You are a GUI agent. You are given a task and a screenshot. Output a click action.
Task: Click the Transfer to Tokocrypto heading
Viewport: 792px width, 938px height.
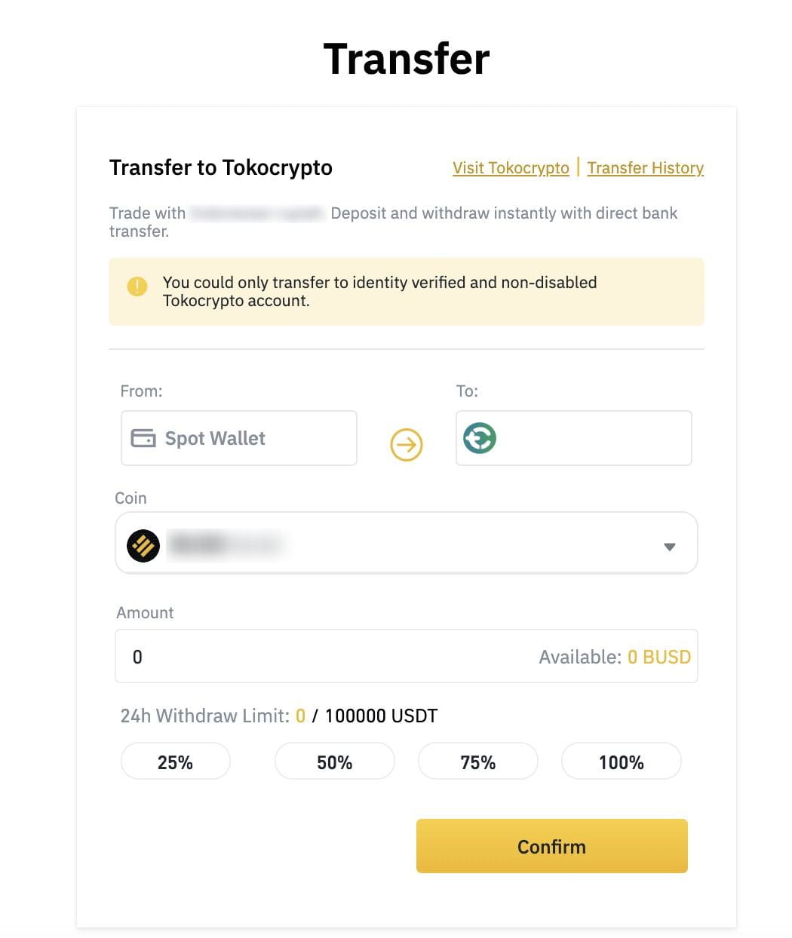(221, 167)
